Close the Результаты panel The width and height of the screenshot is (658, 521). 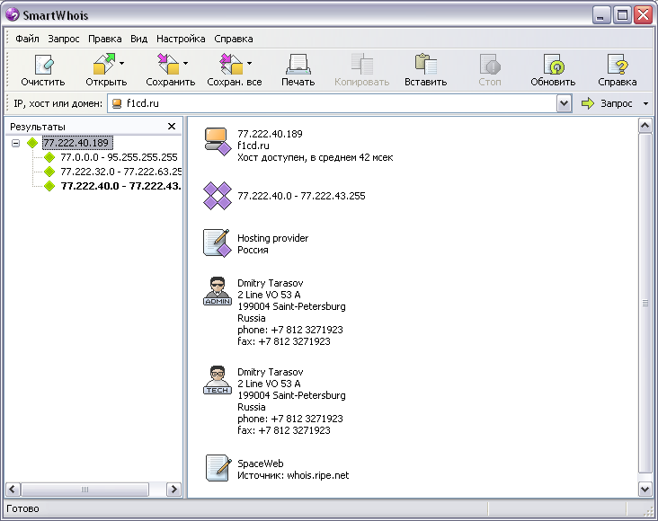tap(172, 127)
